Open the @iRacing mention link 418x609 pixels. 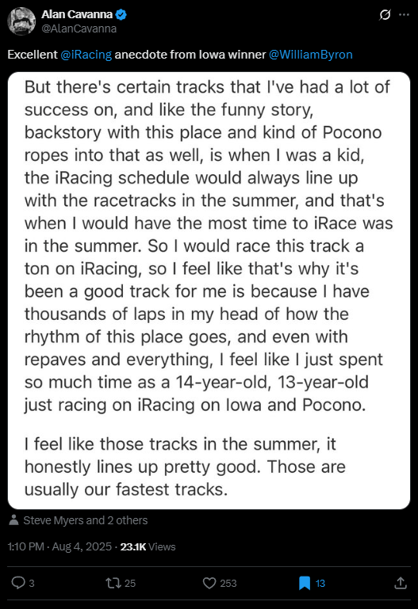(x=86, y=55)
